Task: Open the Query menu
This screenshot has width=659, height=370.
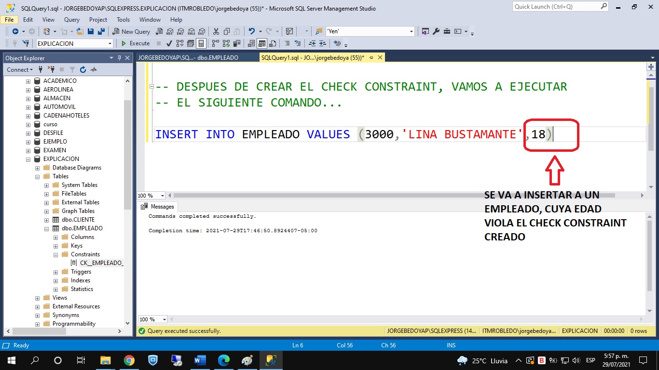Action: [72, 20]
